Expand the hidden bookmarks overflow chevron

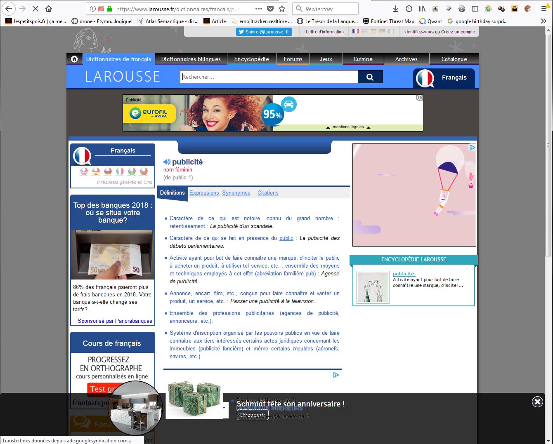coord(544,21)
